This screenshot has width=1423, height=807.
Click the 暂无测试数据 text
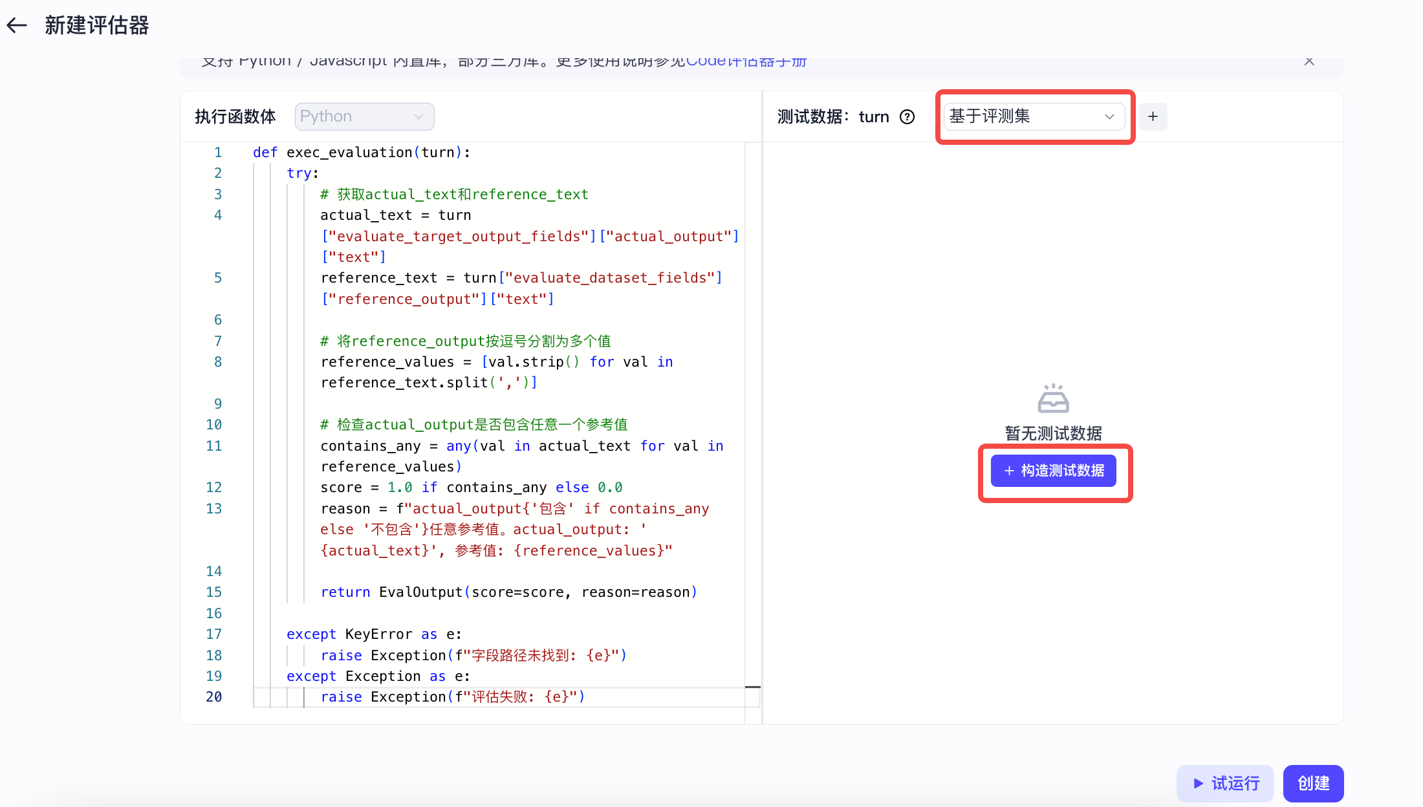coord(1053,433)
